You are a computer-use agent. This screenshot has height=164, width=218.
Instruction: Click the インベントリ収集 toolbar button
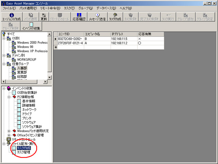(31, 26)
